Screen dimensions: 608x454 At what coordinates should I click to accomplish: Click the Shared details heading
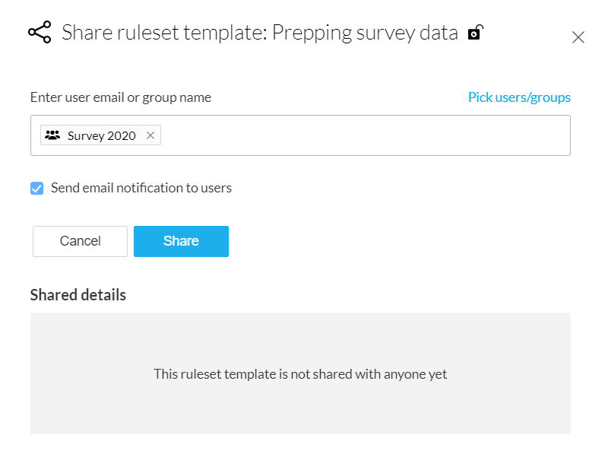pyautogui.click(x=78, y=294)
